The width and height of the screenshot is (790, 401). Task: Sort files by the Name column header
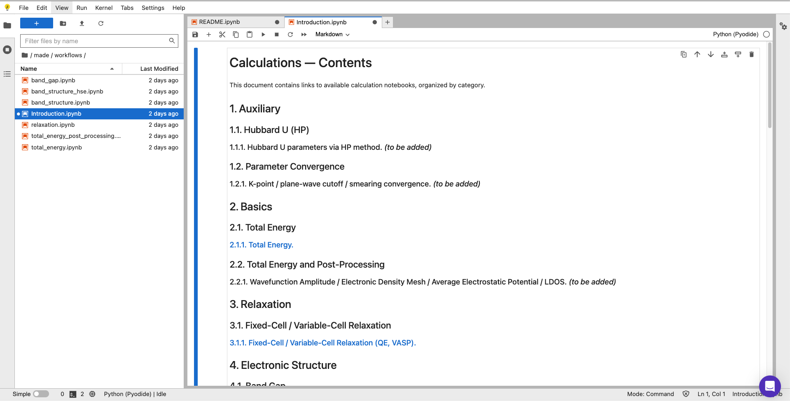(x=68, y=69)
